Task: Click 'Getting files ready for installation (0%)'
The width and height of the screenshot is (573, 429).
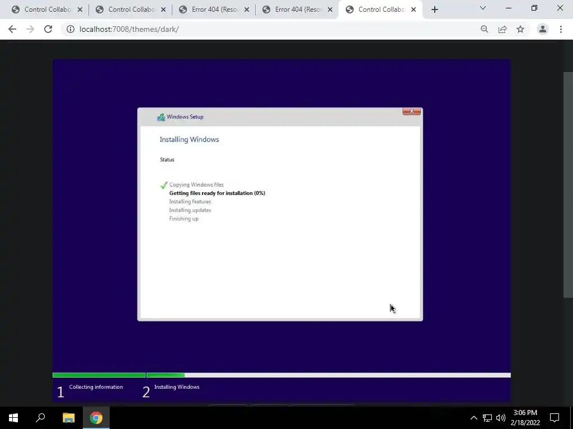Action: click(217, 193)
